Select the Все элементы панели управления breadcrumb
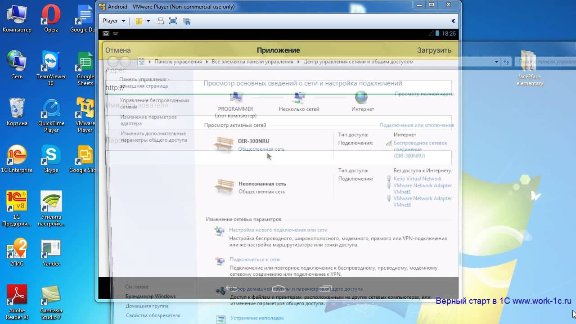The width and height of the screenshot is (576, 324). point(252,62)
